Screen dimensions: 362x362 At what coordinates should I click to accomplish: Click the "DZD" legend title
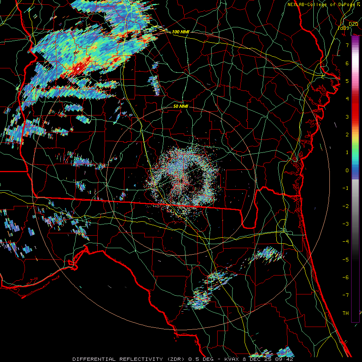click(353, 24)
